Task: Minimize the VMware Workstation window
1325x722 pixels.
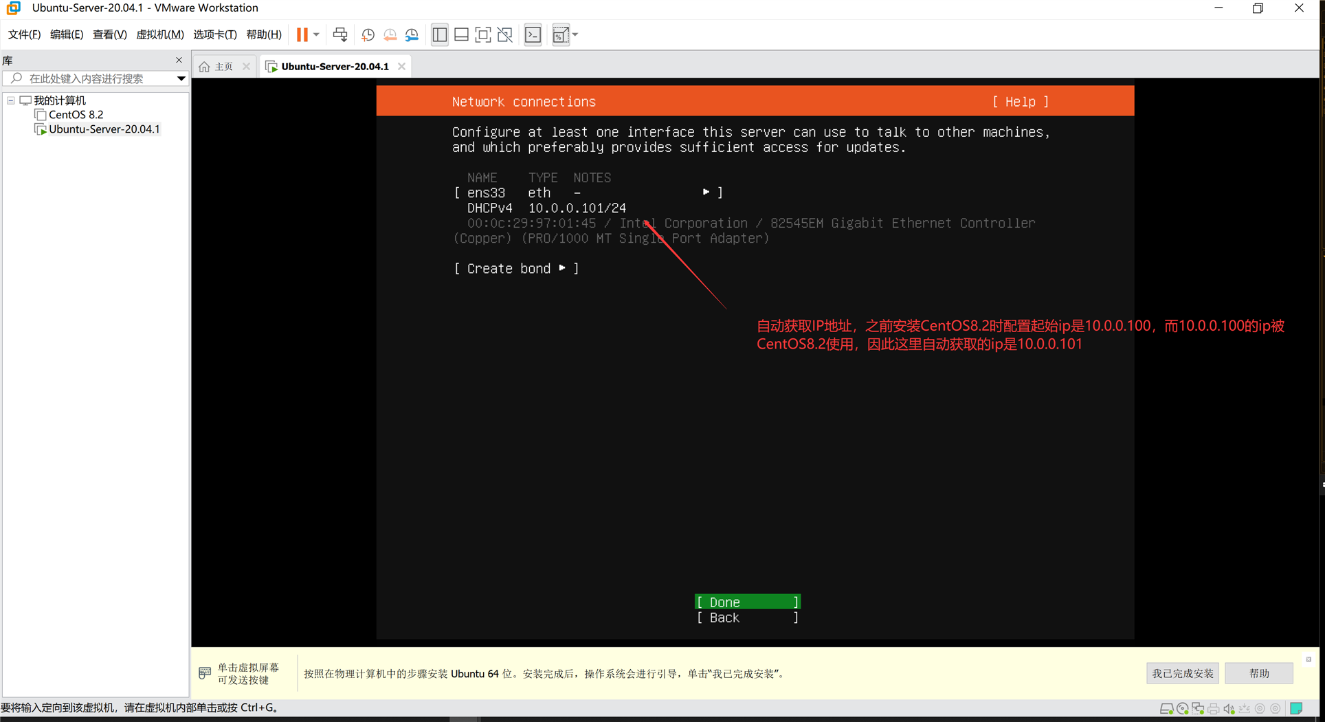Action: coord(1218,8)
